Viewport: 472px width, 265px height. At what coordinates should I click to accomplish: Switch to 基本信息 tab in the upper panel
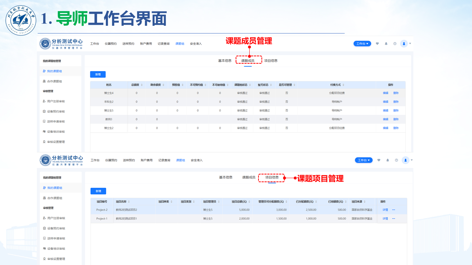click(225, 61)
